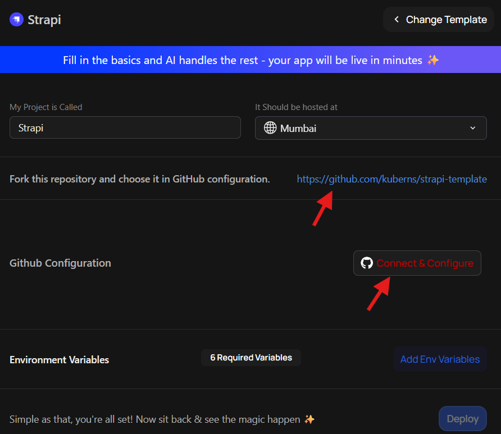This screenshot has width=501, height=434.
Task: Select the GitHub icon on Connect & Configure
Action: coord(367,263)
